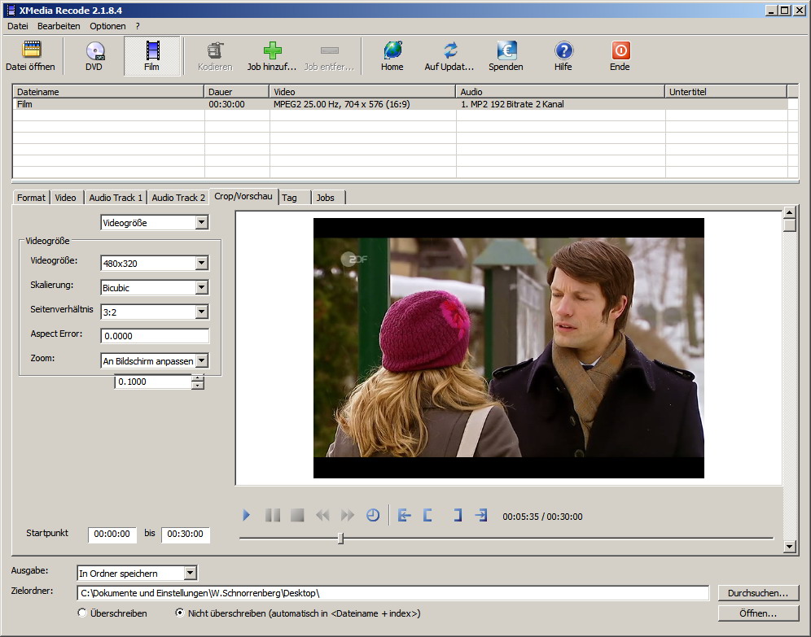Image resolution: width=811 pixels, height=637 pixels.
Task: Open a file with Datei öffnen
Action: [30, 56]
